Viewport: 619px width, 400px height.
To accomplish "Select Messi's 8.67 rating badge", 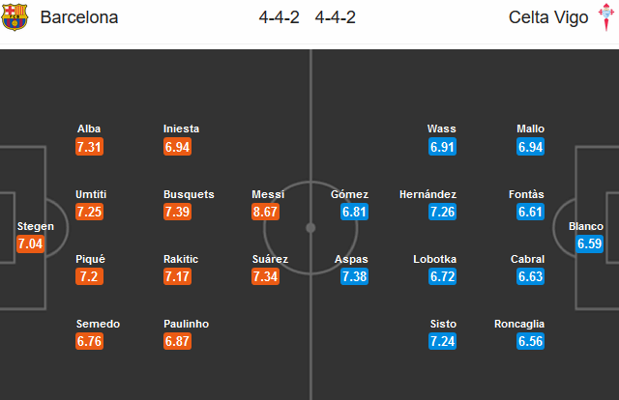I will [x=268, y=212].
